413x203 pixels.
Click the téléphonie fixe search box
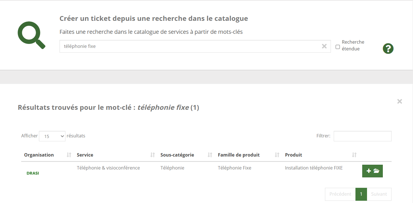coord(189,46)
